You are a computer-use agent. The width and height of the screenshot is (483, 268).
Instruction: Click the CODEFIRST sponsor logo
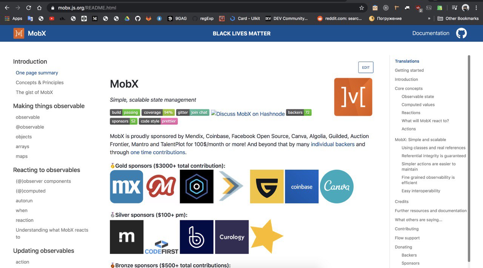click(162, 247)
